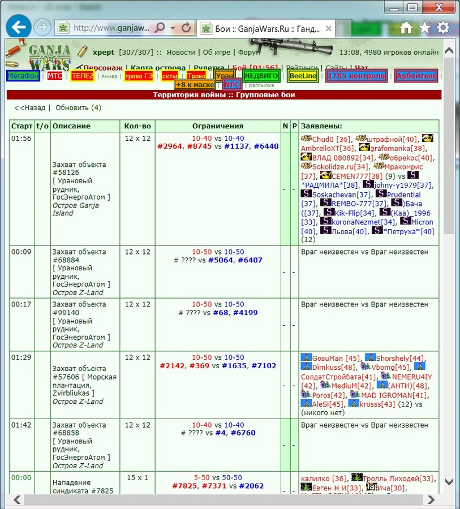Open syndicate #5064 link
The image size is (460, 509).
pos(220,260)
